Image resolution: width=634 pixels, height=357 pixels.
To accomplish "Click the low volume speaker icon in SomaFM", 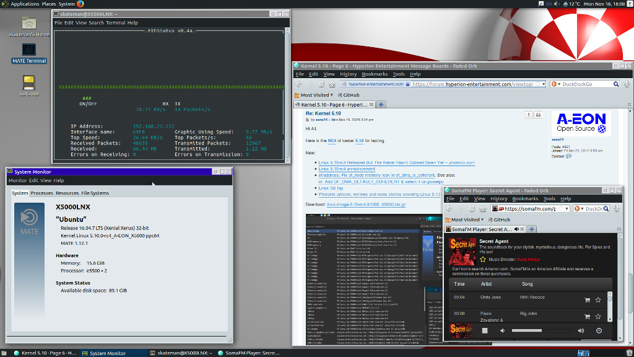I will (503, 331).
